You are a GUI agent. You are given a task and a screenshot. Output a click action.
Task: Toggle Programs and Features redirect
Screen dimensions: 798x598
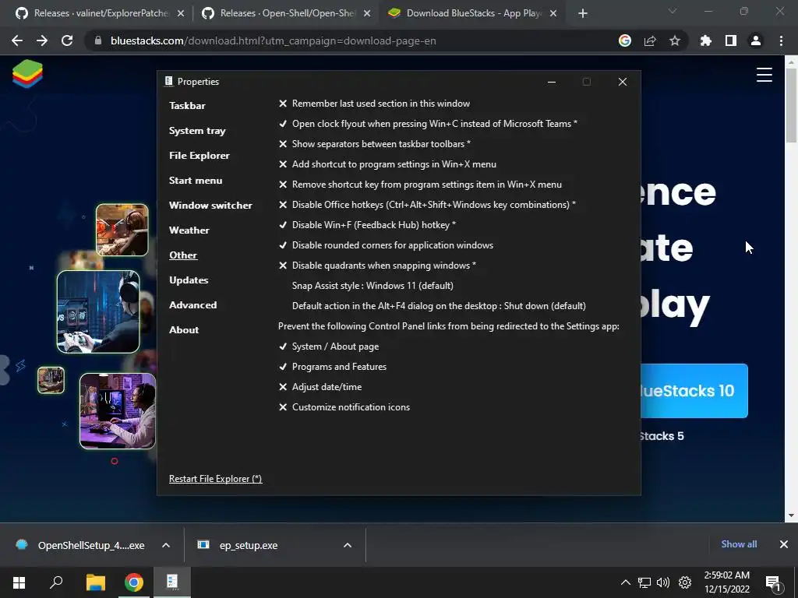[332, 367]
